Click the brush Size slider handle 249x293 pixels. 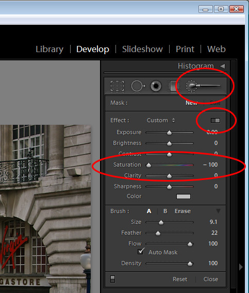point(161,222)
